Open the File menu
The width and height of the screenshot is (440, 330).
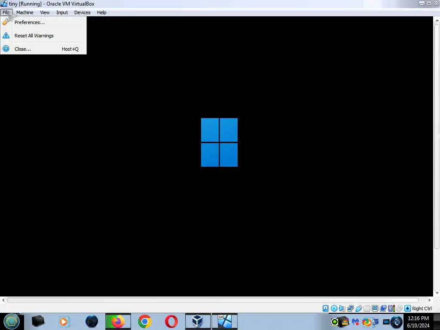pos(6,12)
